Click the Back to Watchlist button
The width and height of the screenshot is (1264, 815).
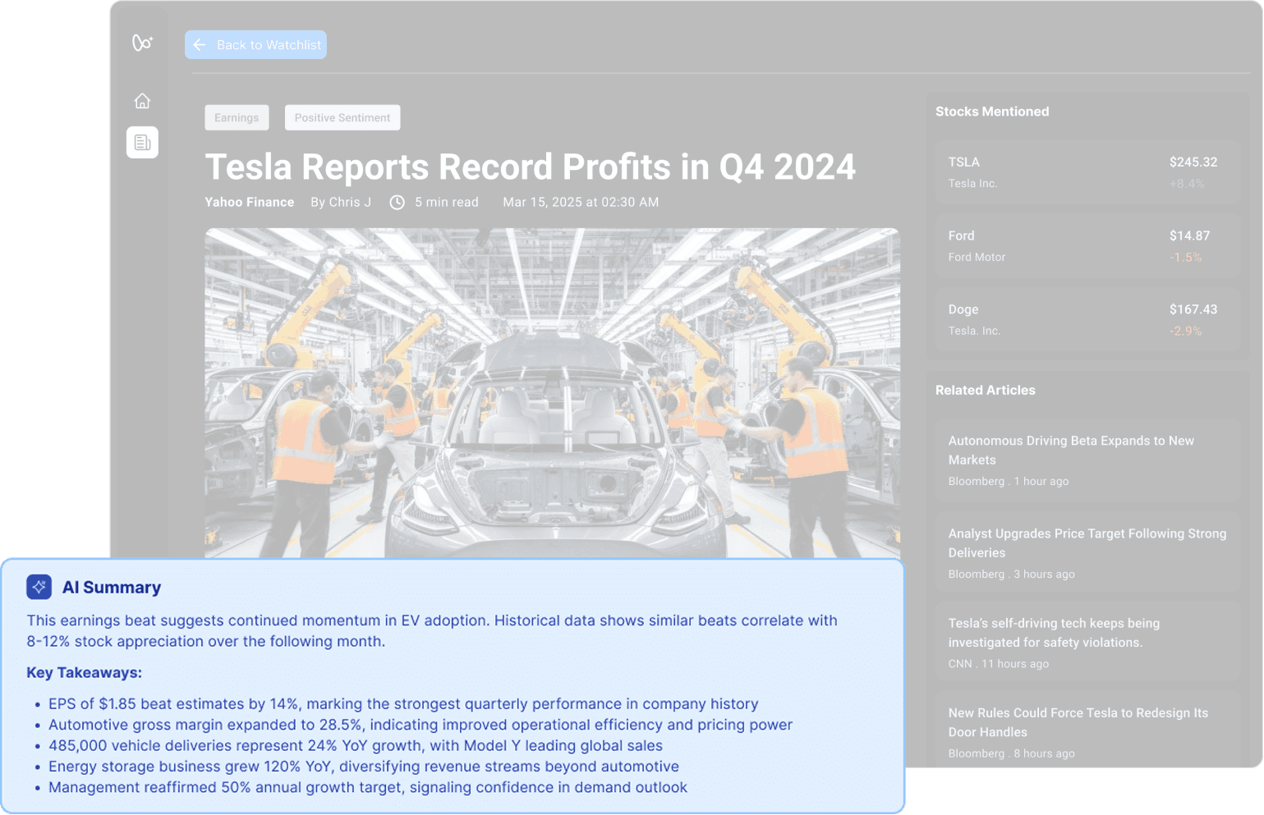(255, 44)
